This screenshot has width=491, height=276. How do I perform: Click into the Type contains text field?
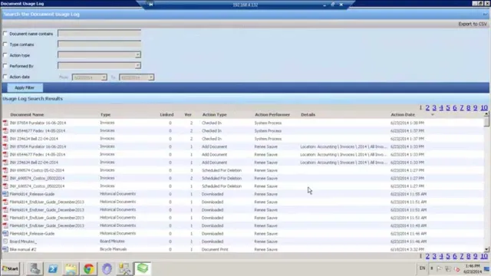click(99, 44)
